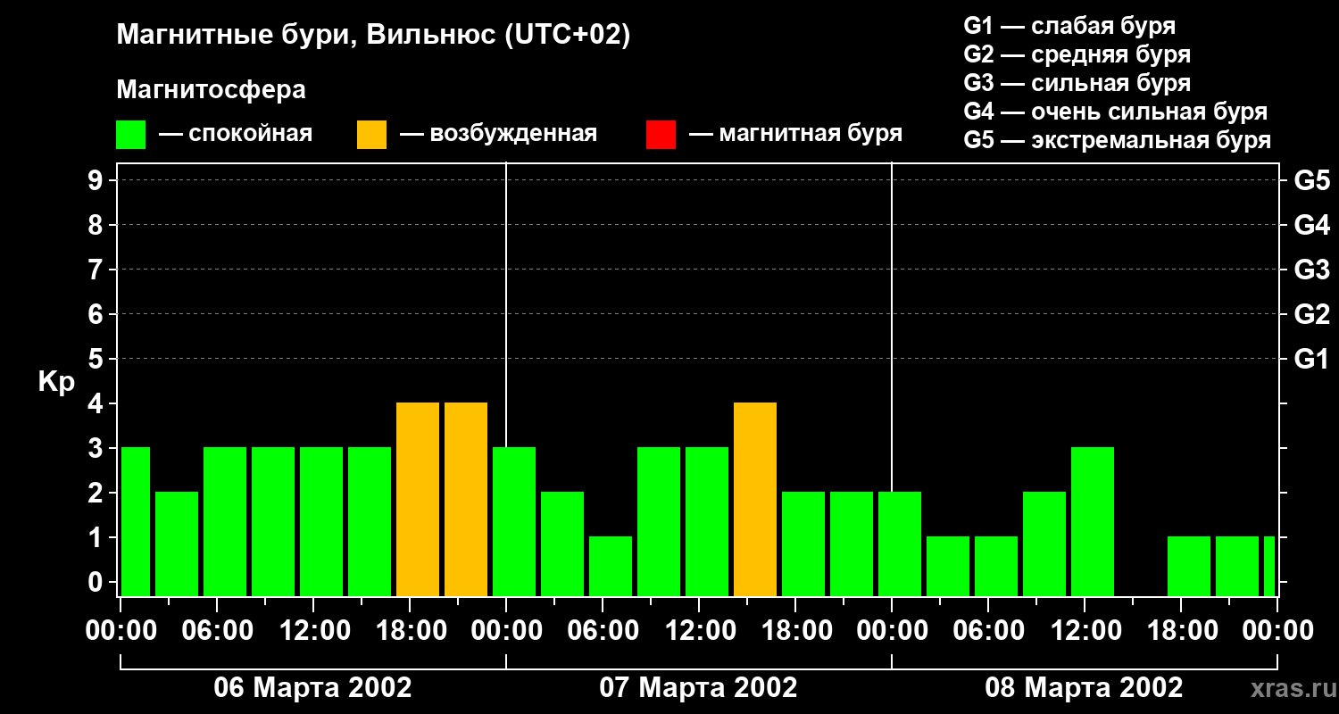Viewport: 1339px width, 714px height.
Task: Click the 18:00 time label for 08 Марта
Action: click(1181, 631)
